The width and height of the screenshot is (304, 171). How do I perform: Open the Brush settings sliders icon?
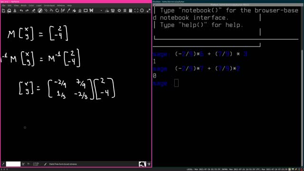(113, 10)
